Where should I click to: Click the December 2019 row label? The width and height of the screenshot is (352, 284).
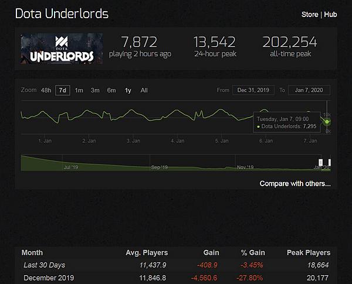[49, 278]
